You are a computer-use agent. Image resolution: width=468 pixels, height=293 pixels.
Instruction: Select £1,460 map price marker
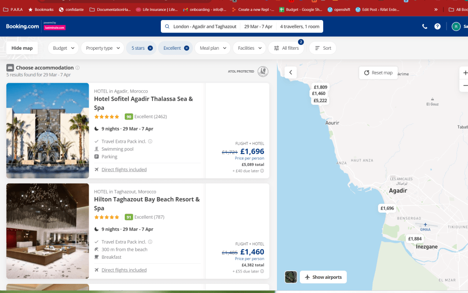[x=319, y=94]
